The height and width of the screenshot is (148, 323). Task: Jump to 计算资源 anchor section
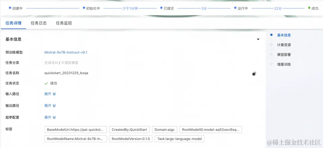284,45
